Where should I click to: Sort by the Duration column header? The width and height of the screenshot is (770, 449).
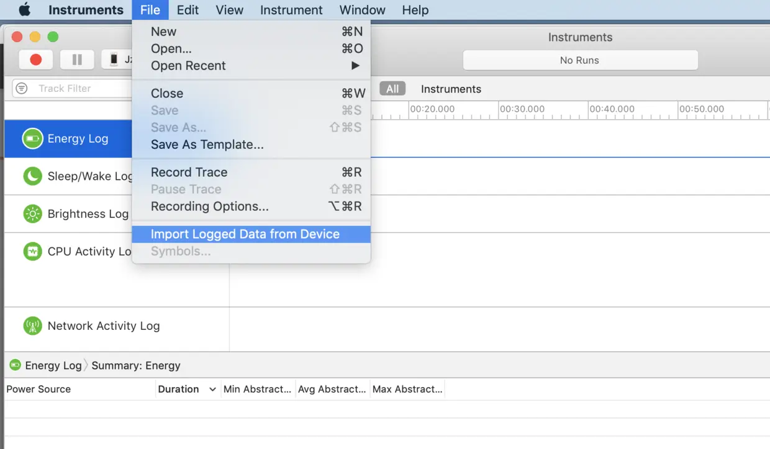[x=188, y=389]
